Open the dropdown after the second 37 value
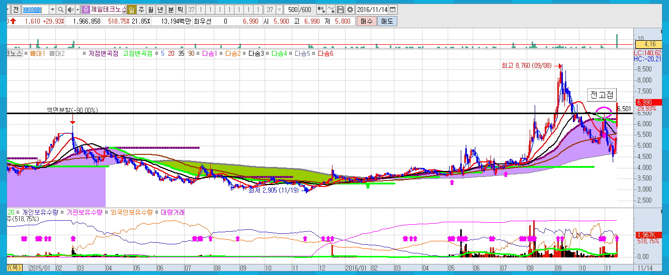This screenshot has height=275, width=669. click(x=279, y=10)
